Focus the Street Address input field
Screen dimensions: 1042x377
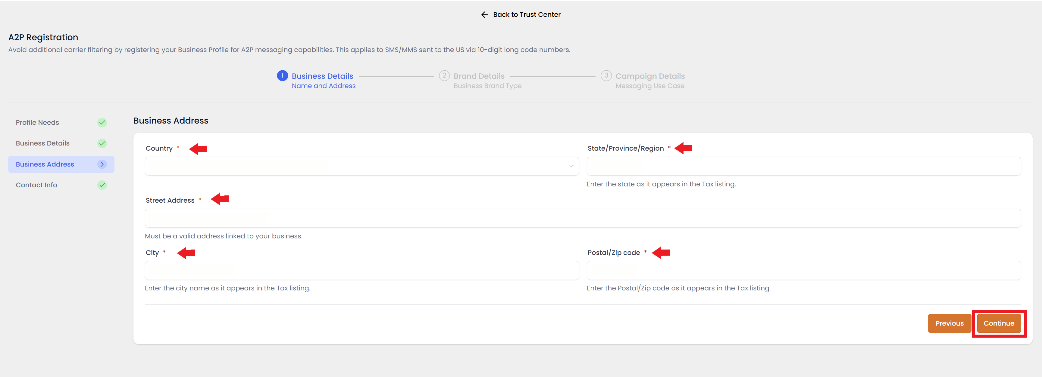point(583,218)
